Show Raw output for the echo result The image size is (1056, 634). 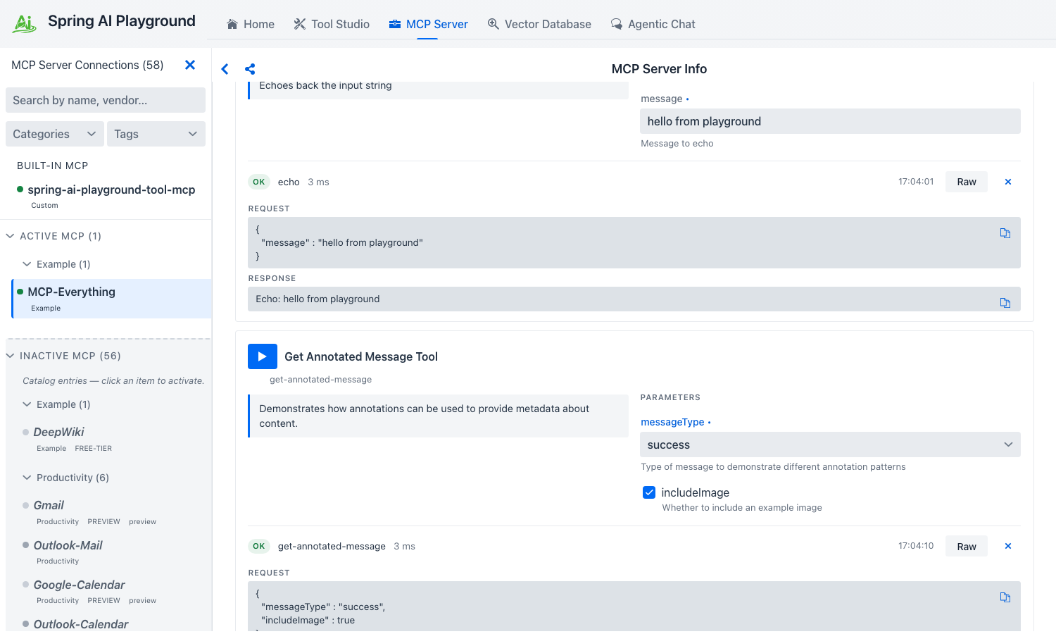click(x=967, y=182)
